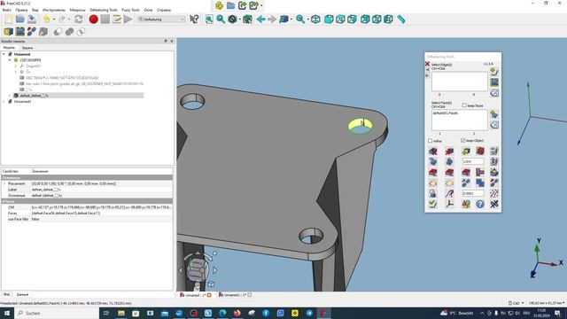Viewport: 567px width, 319px height.
Task: Open Telegram from the taskbar
Action: click(309, 313)
